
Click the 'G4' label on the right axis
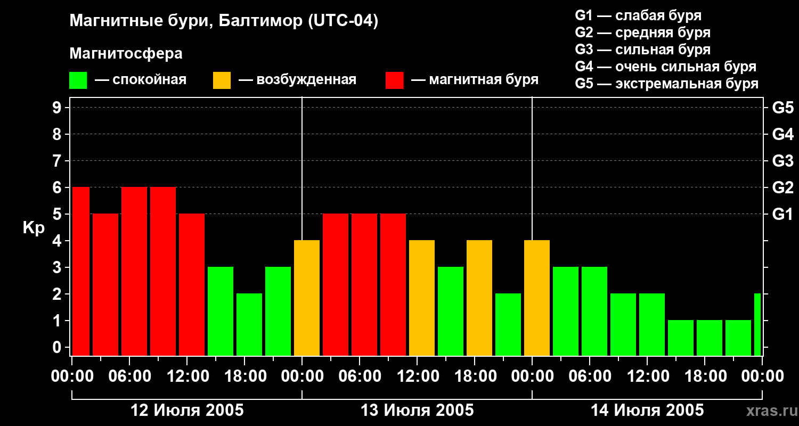pyautogui.click(x=782, y=134)
